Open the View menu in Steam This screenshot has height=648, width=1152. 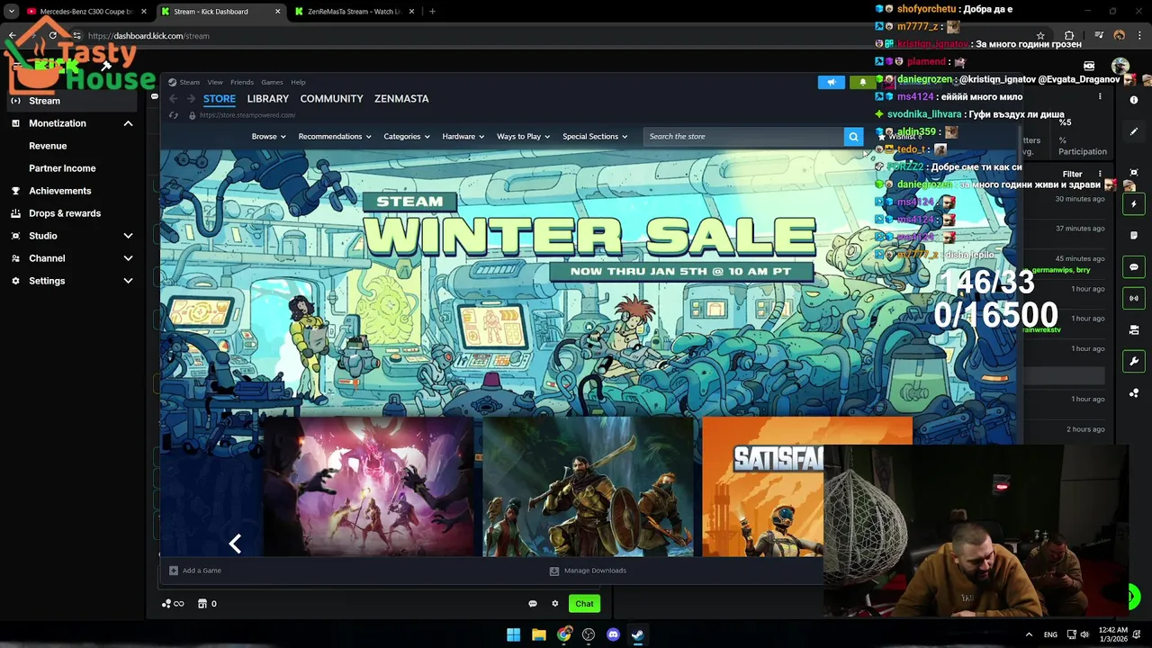[x=215, y=82]
